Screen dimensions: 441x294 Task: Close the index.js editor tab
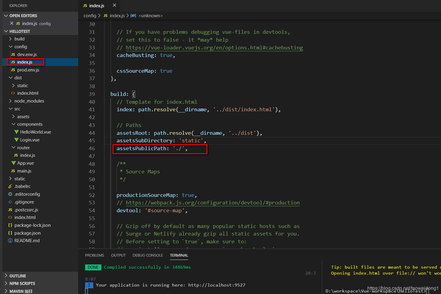114,5
